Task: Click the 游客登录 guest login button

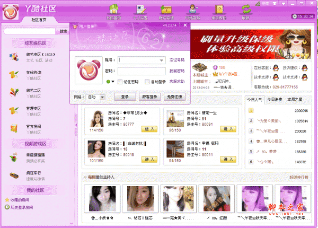Action: pyautogui.click(x=149, y=97)
